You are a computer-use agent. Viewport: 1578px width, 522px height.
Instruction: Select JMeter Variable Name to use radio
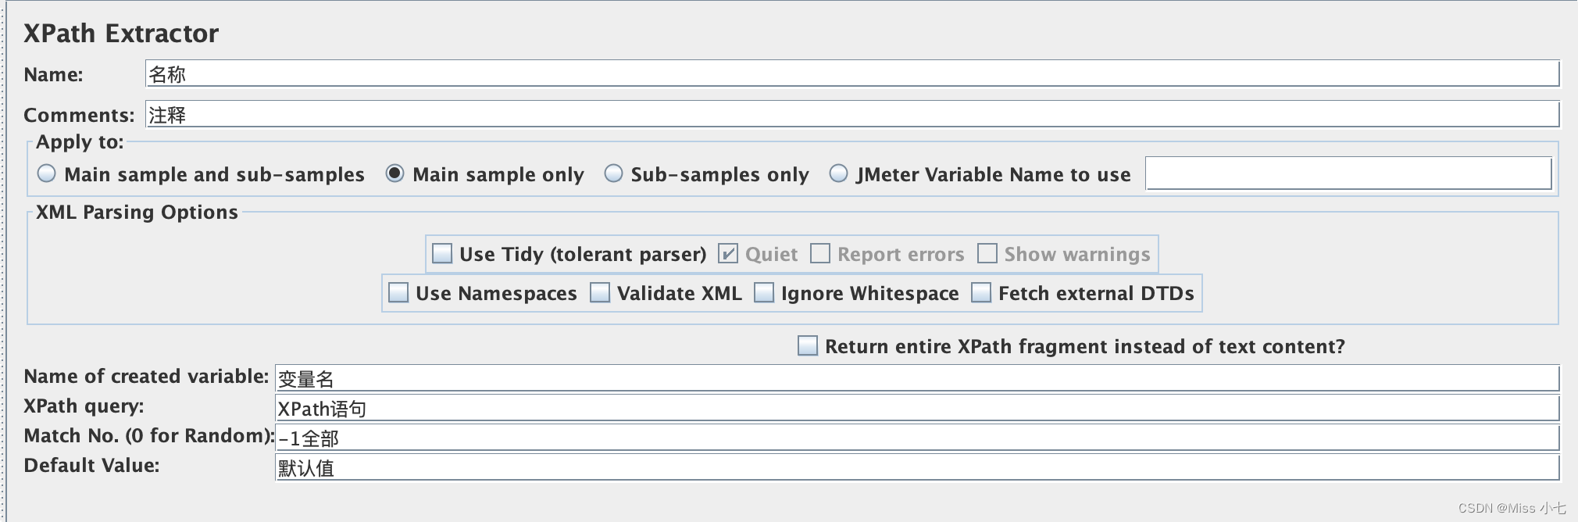click(x=838, y=173)
